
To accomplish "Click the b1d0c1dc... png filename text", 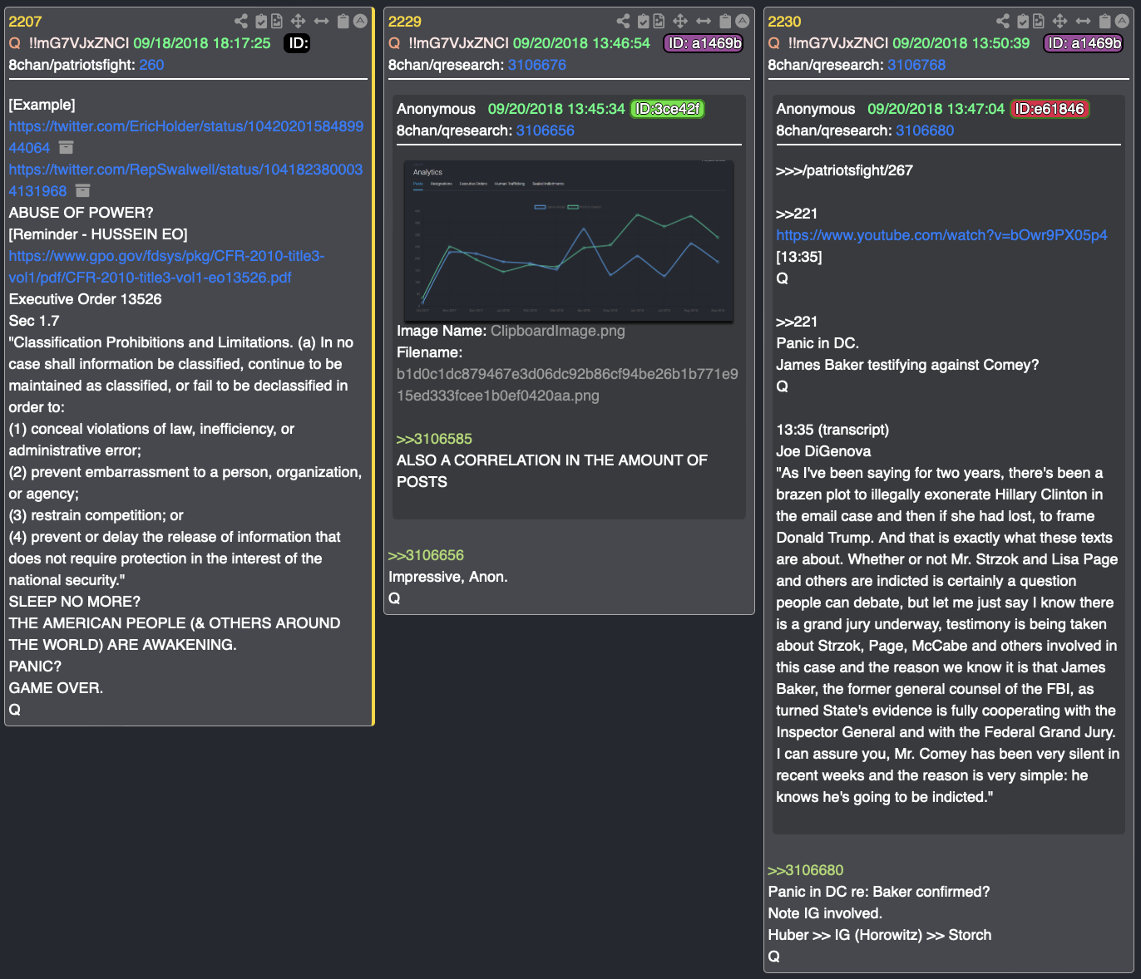I will [567, 385].
